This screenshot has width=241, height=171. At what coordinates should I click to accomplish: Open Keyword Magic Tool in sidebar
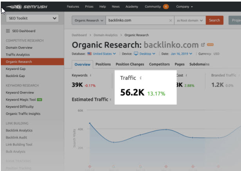tap(21, 100)
